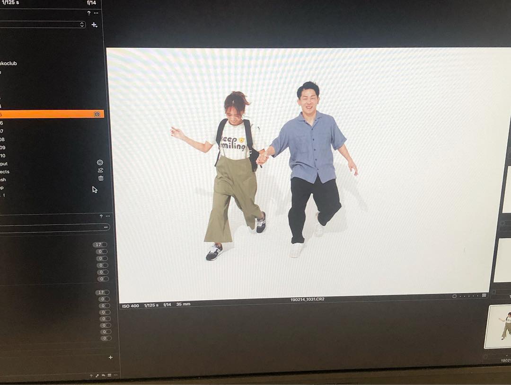Image resolution: width=511 pixels, height=385 pixels.
Task: Click the plus icon beside the library dropdown
Action: (94, 25)
